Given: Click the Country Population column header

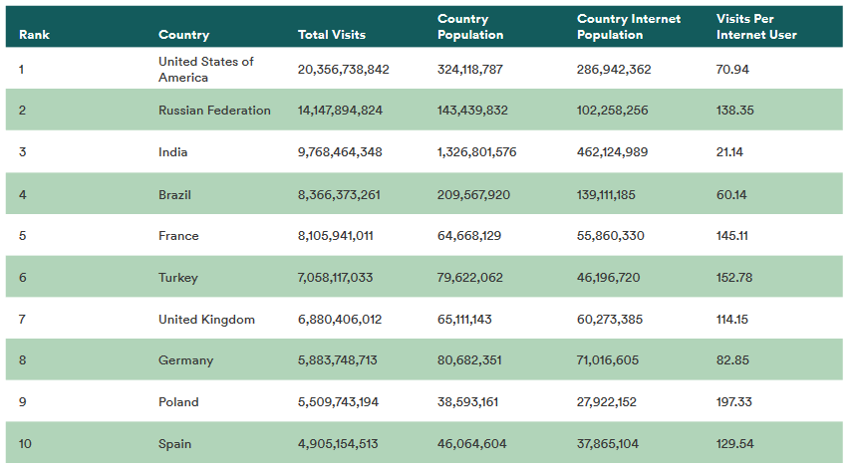Looking at the screenshot, I should [x=470, y=27].
